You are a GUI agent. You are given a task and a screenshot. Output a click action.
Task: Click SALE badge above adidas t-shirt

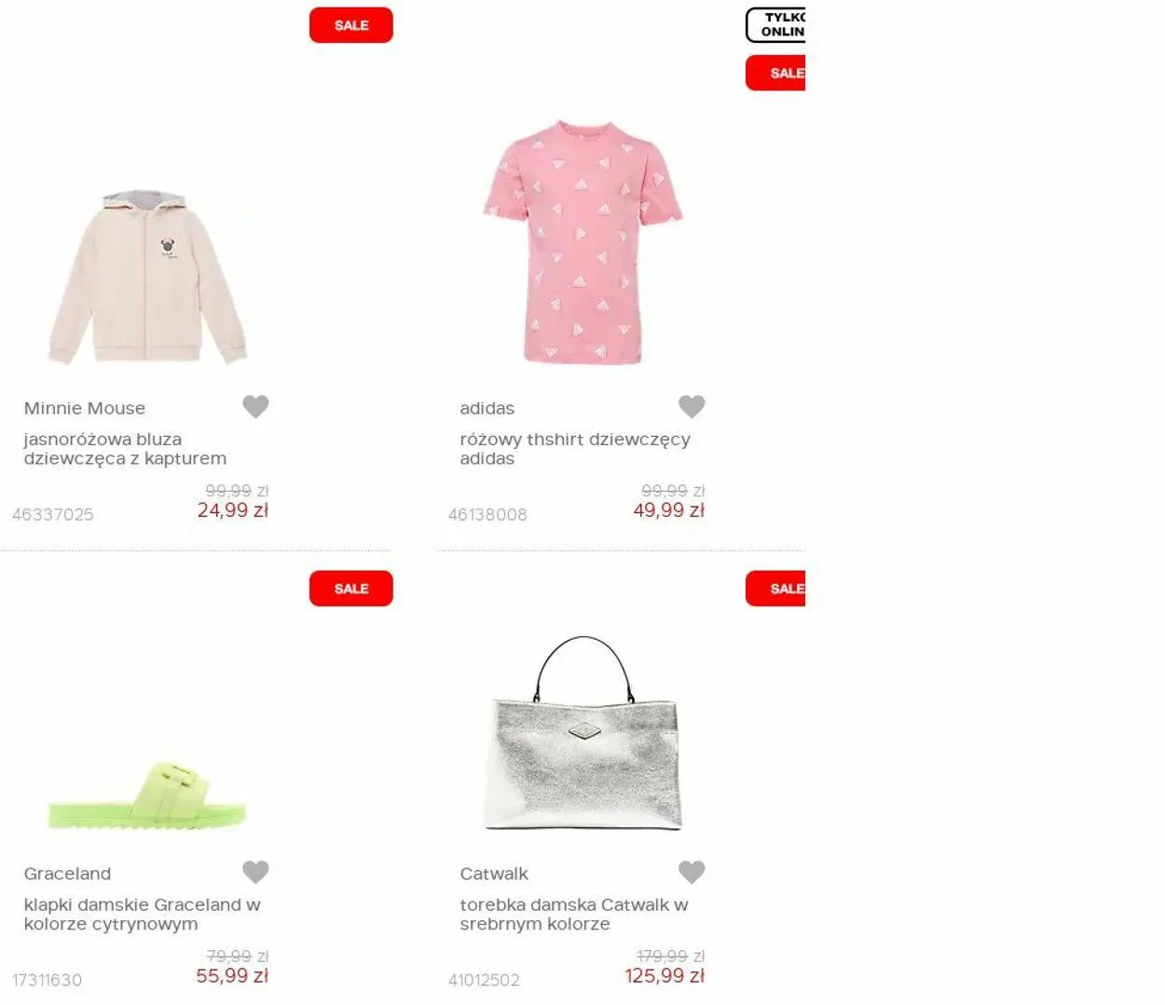coord(775,73)
